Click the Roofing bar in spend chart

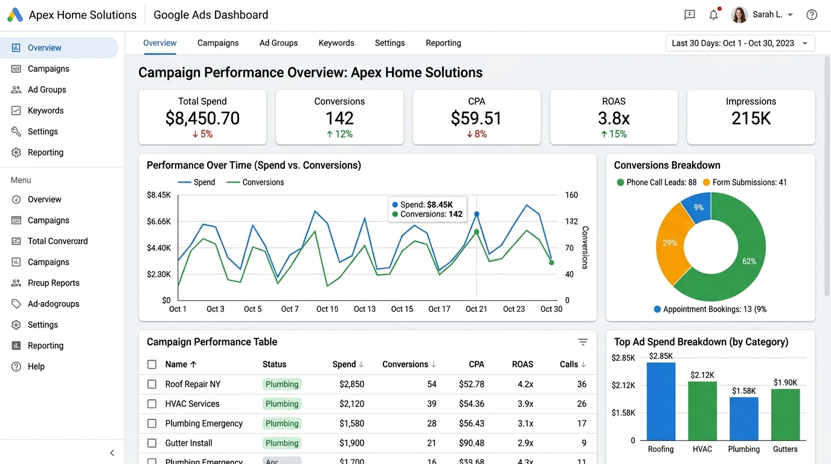point(661,401)
